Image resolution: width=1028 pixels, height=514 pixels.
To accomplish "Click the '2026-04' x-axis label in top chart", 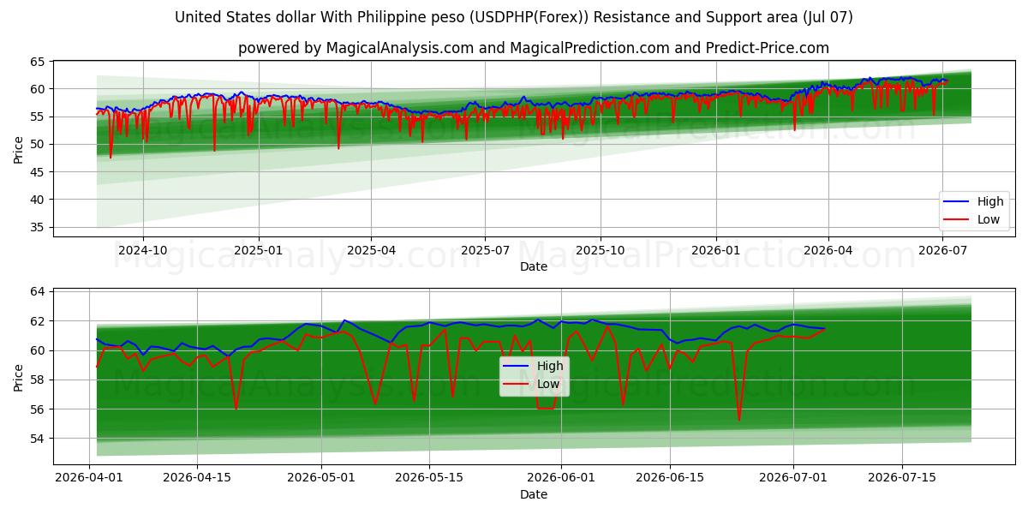I will point(828,250).
